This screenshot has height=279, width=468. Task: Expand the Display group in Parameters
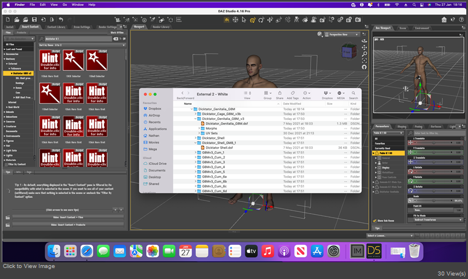376,168
